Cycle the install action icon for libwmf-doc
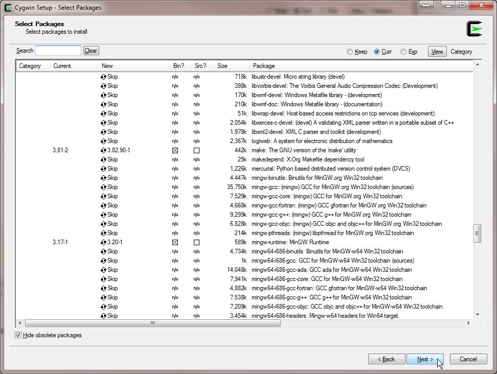This screenshot has height=374, width=497. (x=103, y=104)
